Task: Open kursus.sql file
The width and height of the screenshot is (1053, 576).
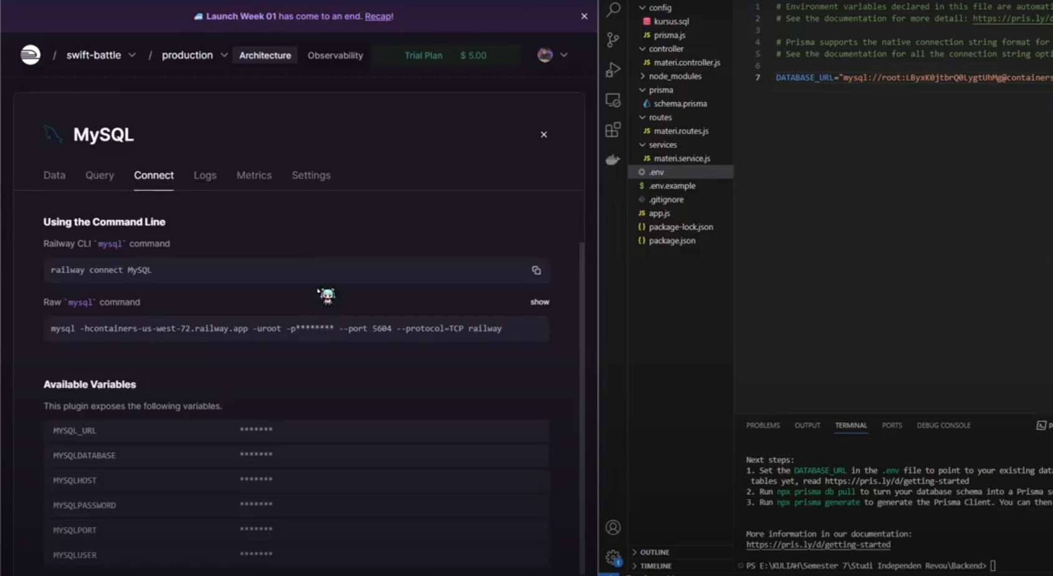Action: [671, 21]
